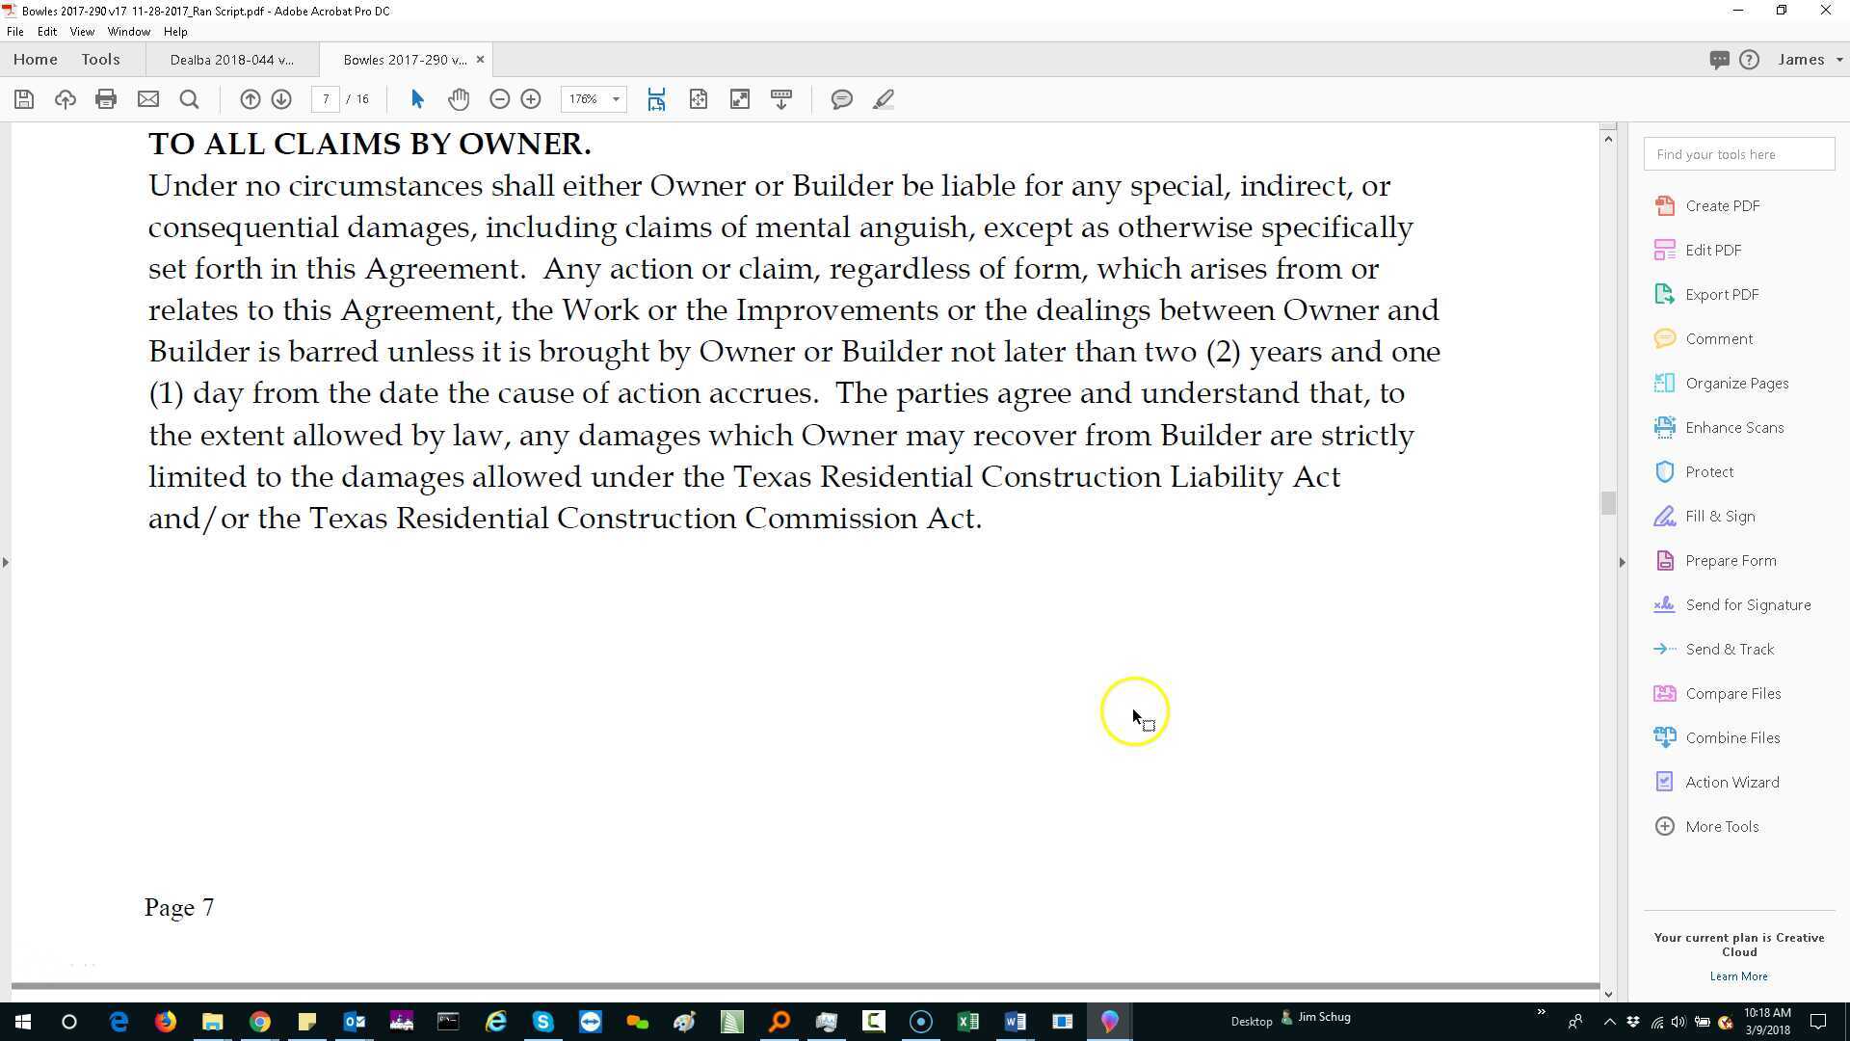Click the Learn More link

pos(1738,976)
